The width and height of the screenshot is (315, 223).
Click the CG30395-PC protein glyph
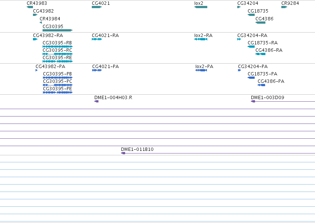coord(58,85)
